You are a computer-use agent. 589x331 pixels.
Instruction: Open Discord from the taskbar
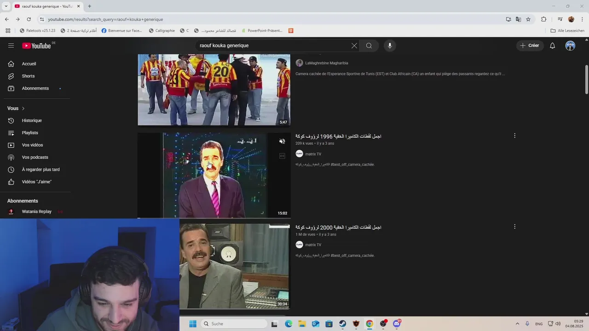point(397,324)
